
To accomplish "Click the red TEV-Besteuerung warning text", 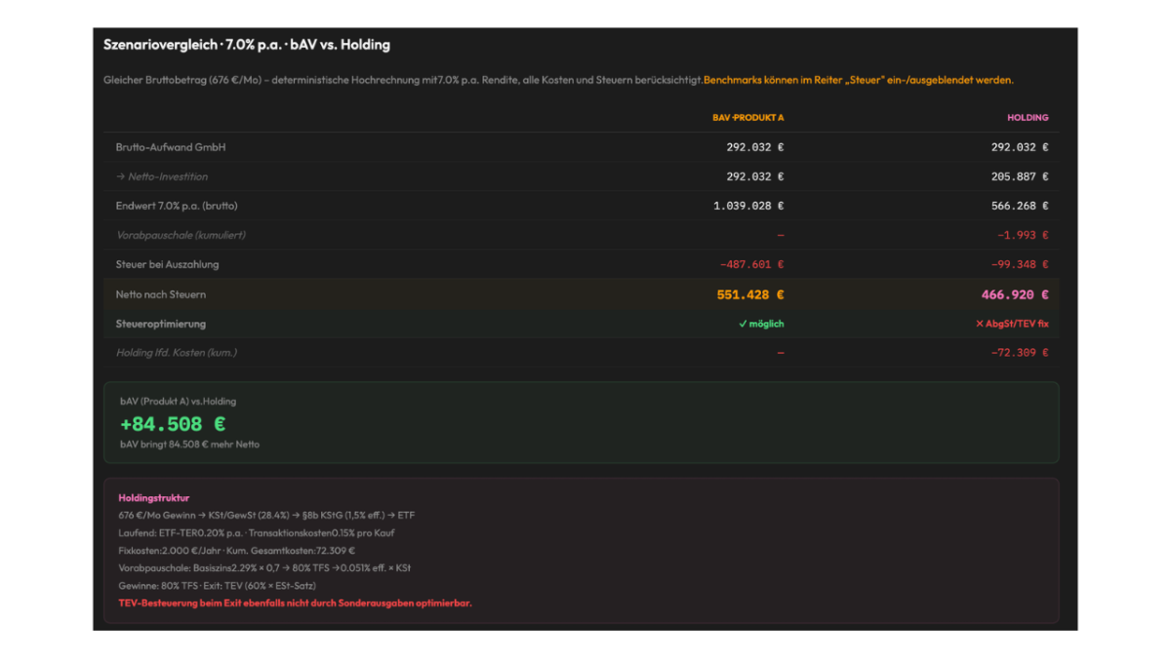I will [x=295, y=603].
